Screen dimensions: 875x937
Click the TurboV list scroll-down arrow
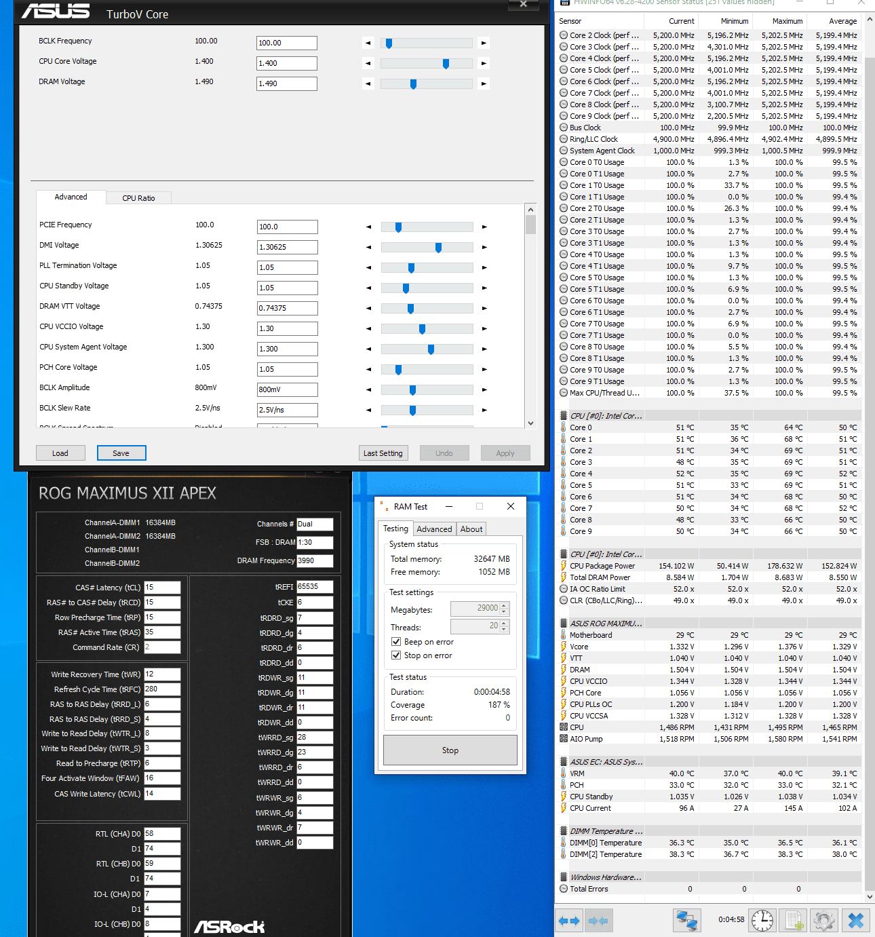(x=530, y=423)
